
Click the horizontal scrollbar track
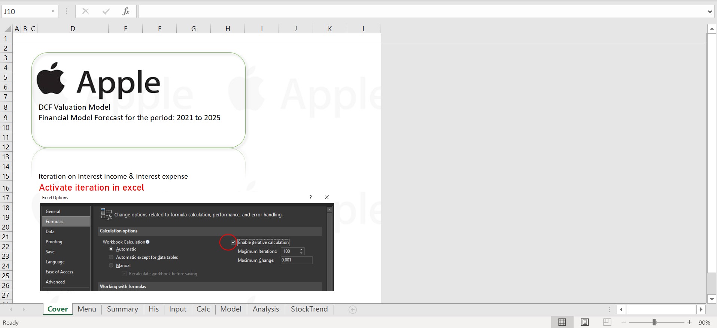pyautogui.click(x=661, y=310)
